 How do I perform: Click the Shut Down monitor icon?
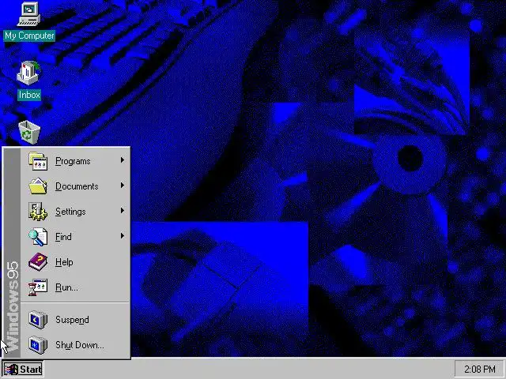click(x=38, y=344)
